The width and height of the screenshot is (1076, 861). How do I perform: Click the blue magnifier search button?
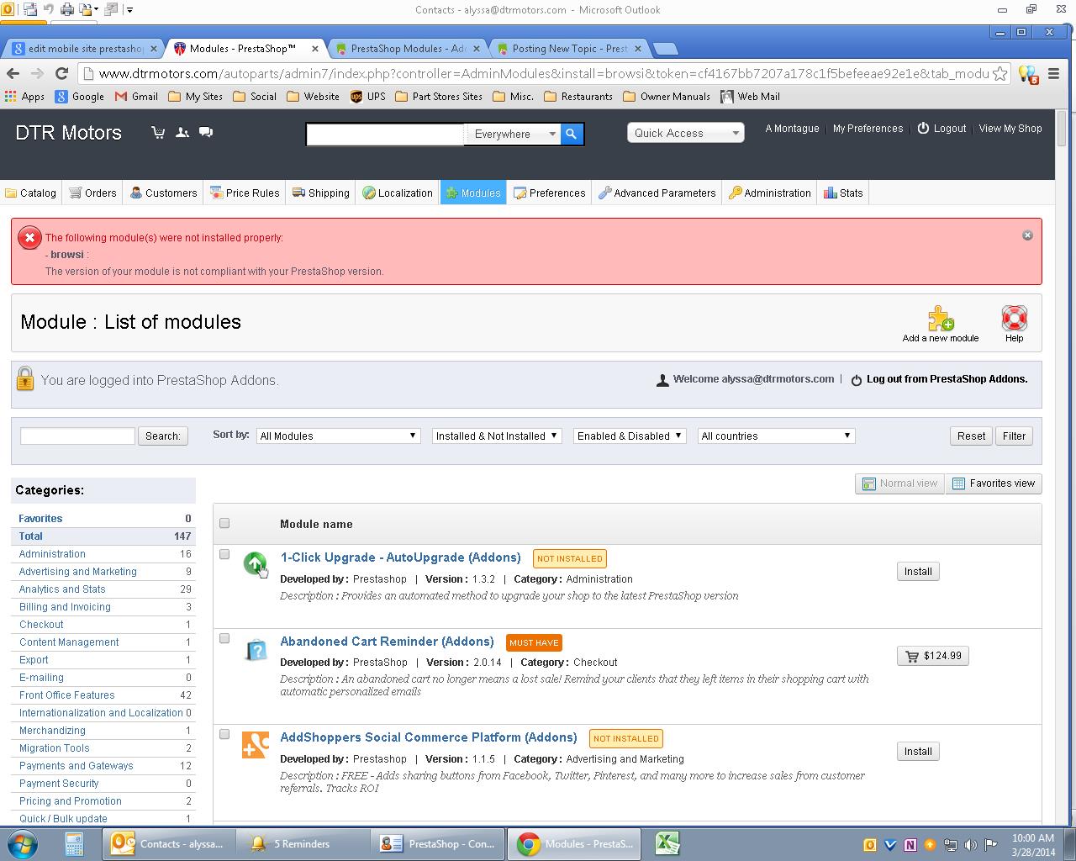tap(572, 134)
